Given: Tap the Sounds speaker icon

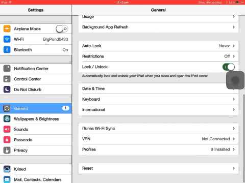Looking at the screenshot, I should 7,129.
